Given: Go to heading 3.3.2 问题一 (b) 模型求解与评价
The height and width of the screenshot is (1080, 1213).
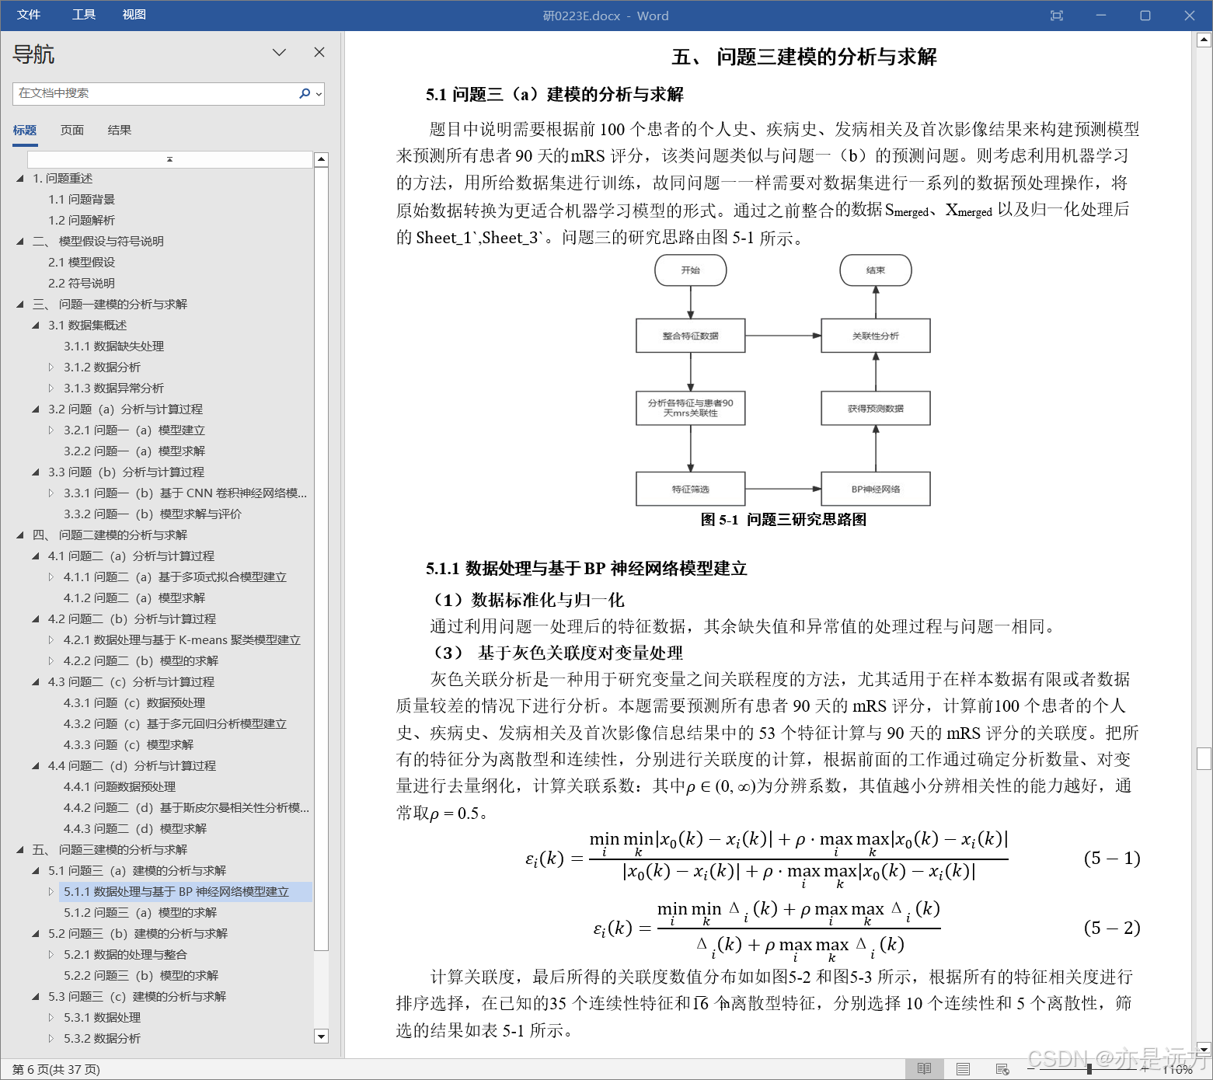Looking at the screenshot, I should click(x=152, y=514).
